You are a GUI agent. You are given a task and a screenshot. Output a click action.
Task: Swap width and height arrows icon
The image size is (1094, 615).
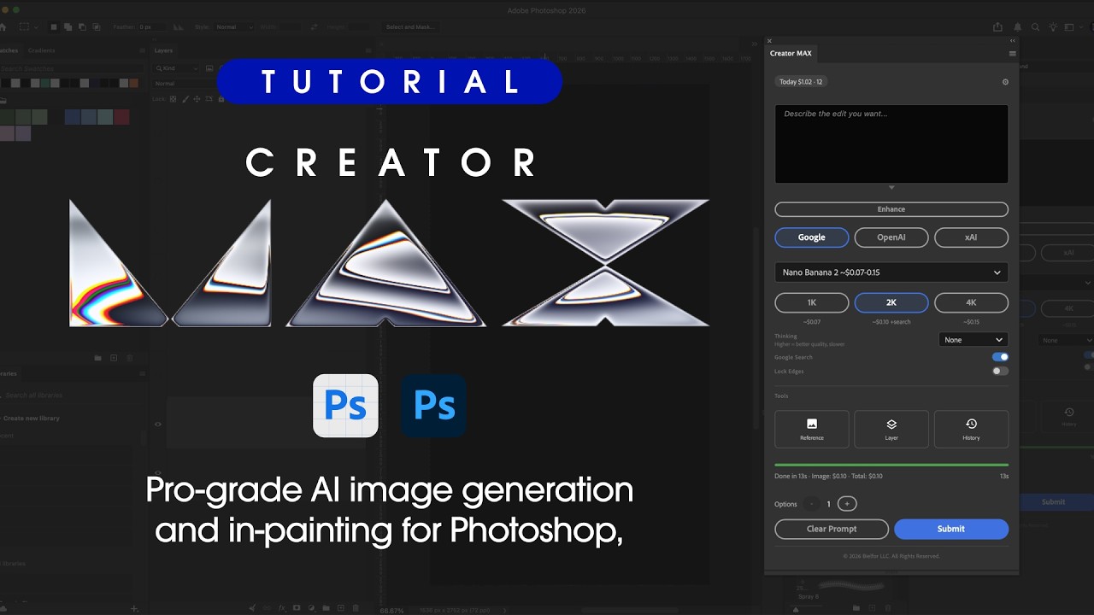[x=315, y=27]
